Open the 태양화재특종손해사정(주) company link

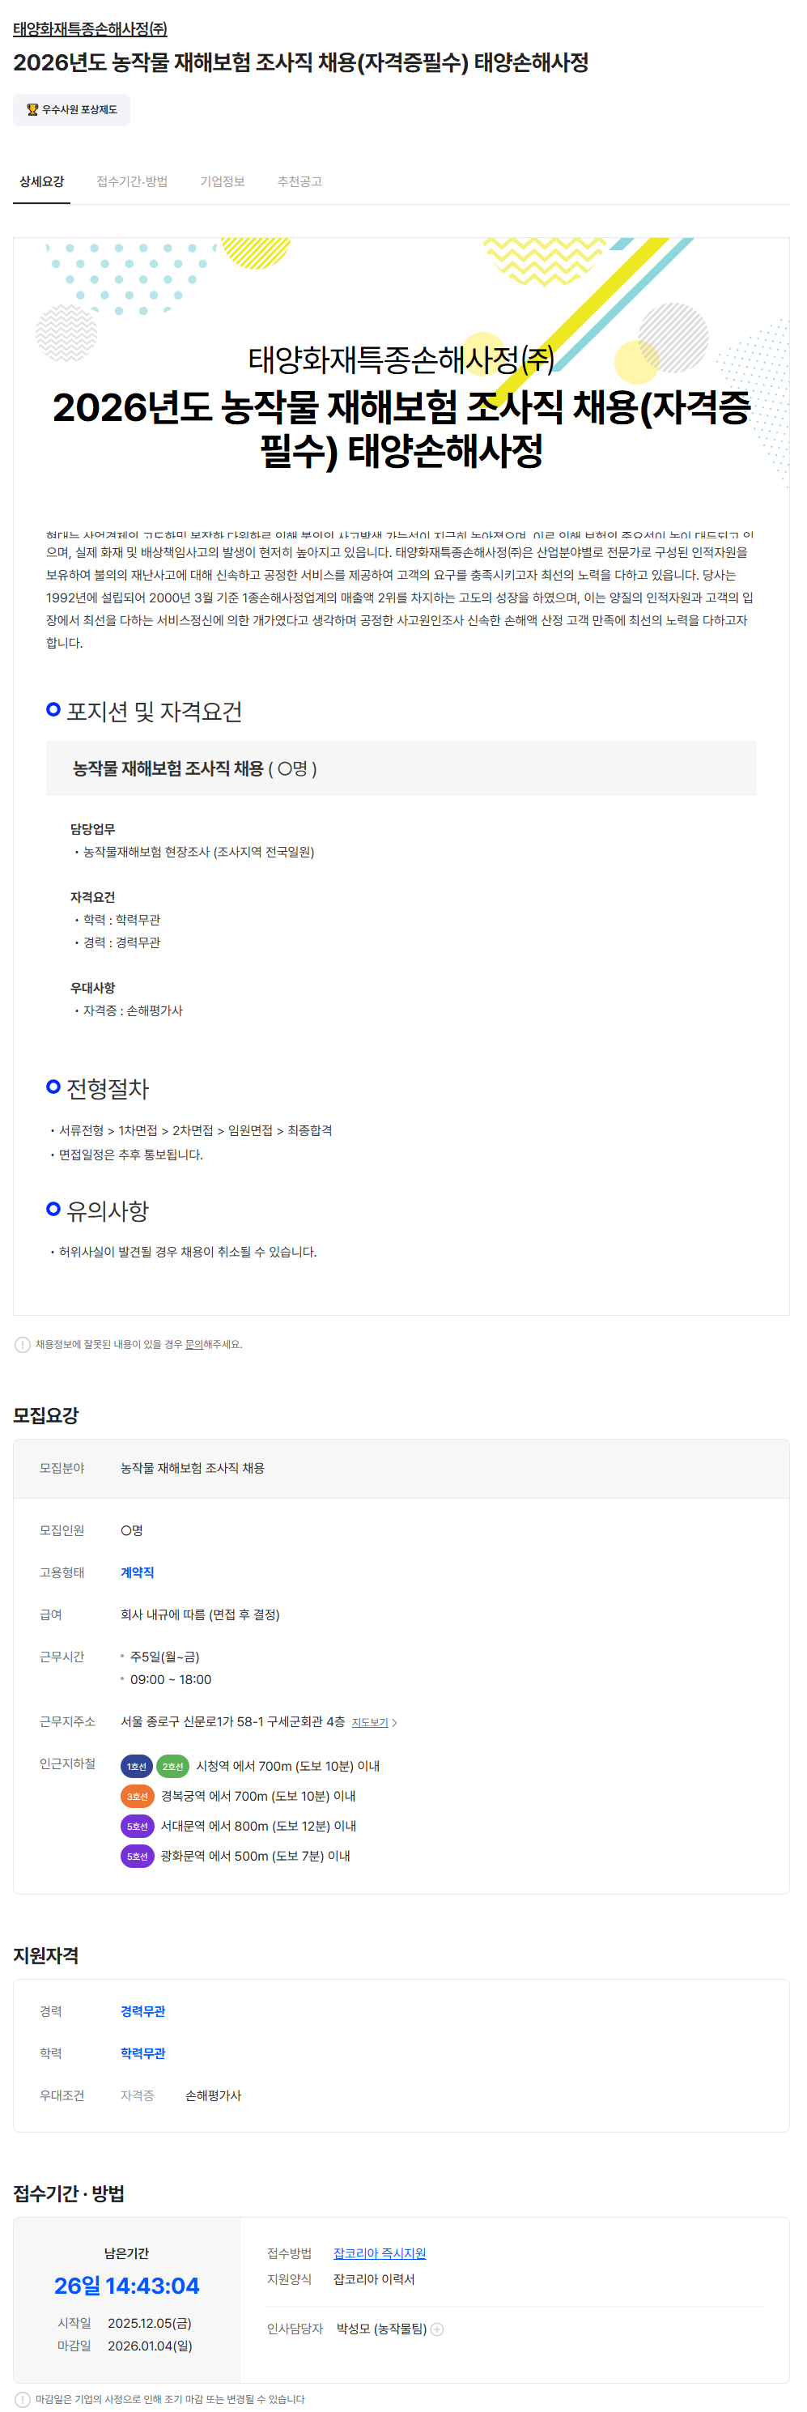point(90,29)
